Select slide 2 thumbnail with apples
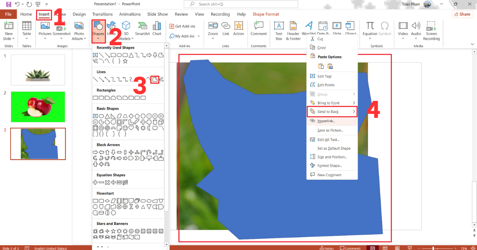 coord(38,107)
